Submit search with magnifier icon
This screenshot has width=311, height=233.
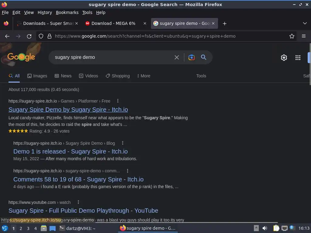(x=203, y=57)
